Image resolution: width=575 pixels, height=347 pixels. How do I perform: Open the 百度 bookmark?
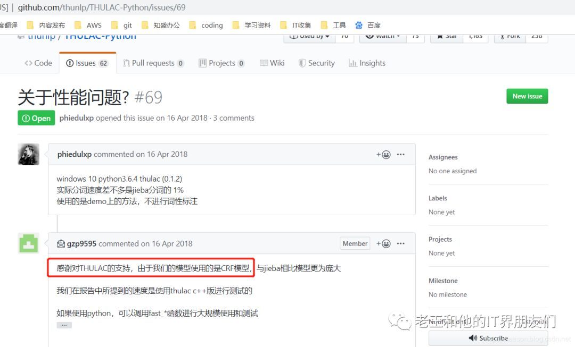click(x=368, y=26)
